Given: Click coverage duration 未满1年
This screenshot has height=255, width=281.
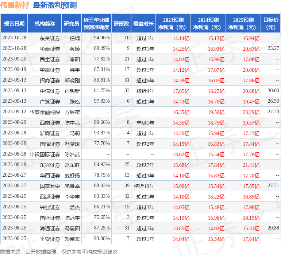Looking at the screenshot, I should pyautogui.click(x=145, y=123).
